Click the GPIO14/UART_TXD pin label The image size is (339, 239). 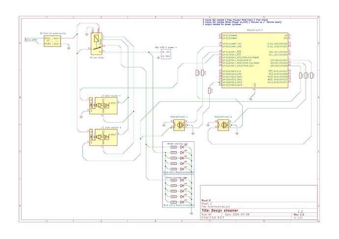[x=232, y=44]
